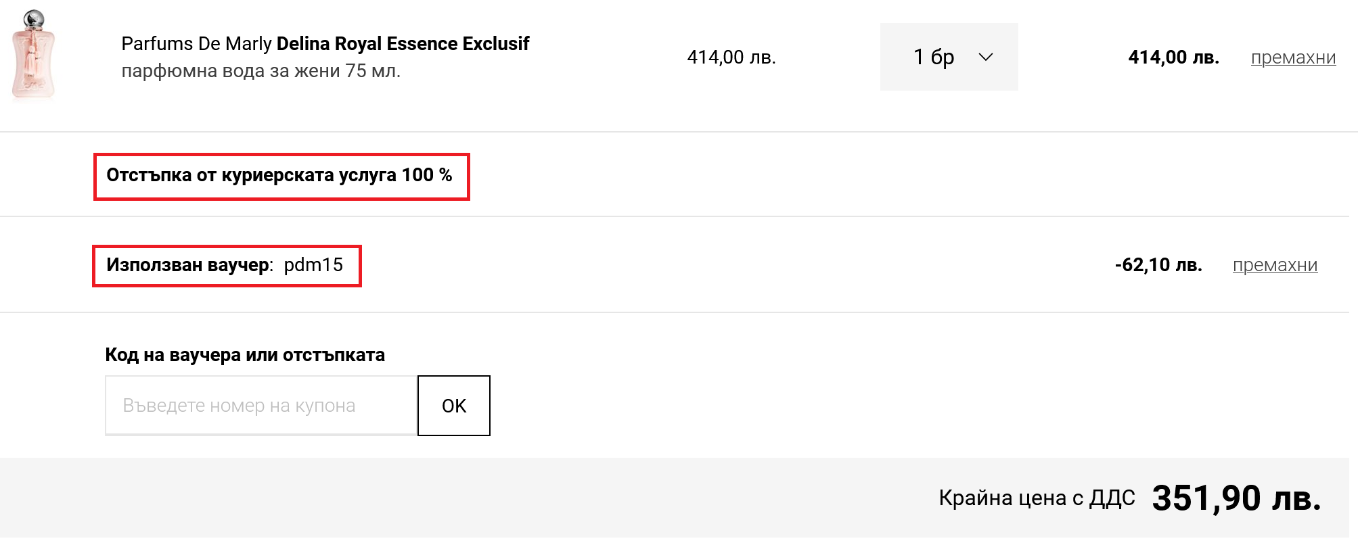
Task: Select the pdm15 voucher code text
Action: click(x=313, y=265)
